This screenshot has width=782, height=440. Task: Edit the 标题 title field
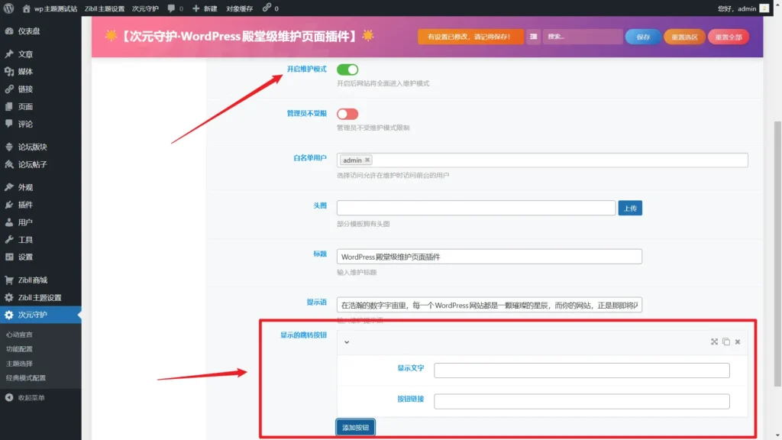489,257
